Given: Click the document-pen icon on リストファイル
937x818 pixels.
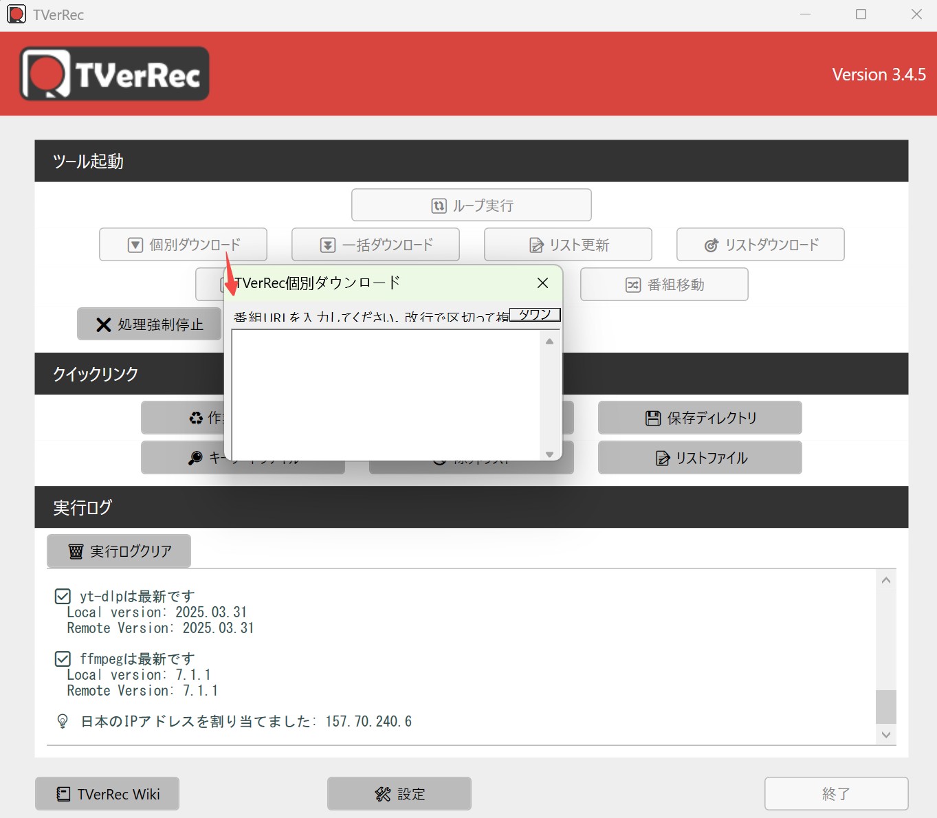Looking at the screenshot, I should (x=663, y=458).
